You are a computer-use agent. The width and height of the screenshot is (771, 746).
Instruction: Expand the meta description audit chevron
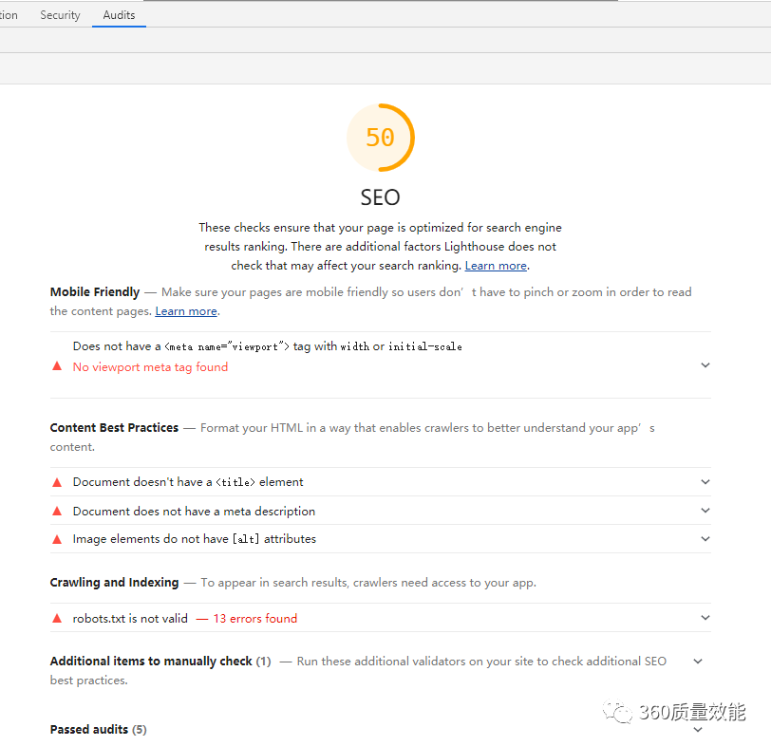pyautogui.click(x=705, y=511)
